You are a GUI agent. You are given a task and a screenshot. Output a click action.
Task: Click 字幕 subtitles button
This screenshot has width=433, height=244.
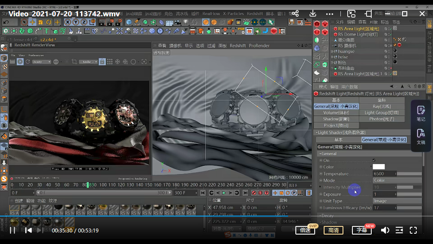[x=362, y=230]
